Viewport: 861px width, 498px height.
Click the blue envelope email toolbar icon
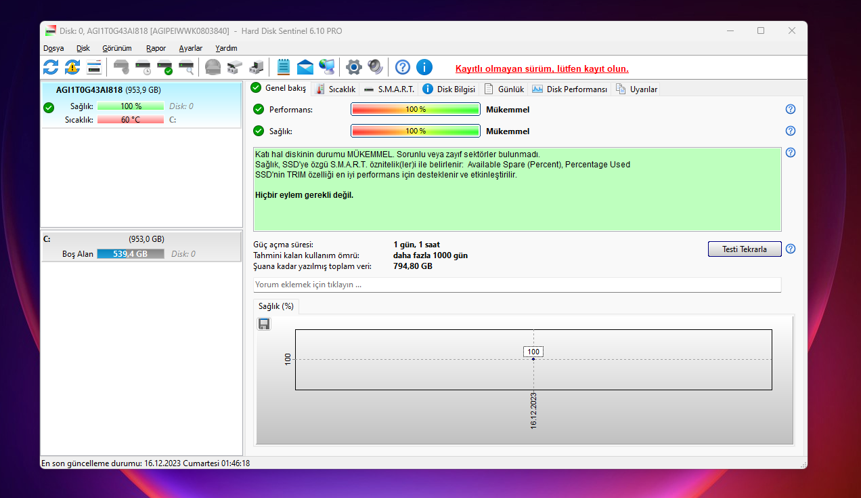[x=305, y=67]
